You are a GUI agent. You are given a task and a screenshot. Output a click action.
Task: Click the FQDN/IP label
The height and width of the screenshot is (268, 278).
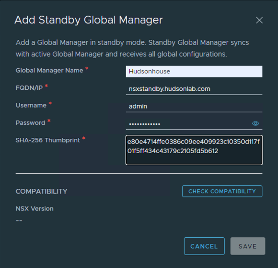point(29,88)
